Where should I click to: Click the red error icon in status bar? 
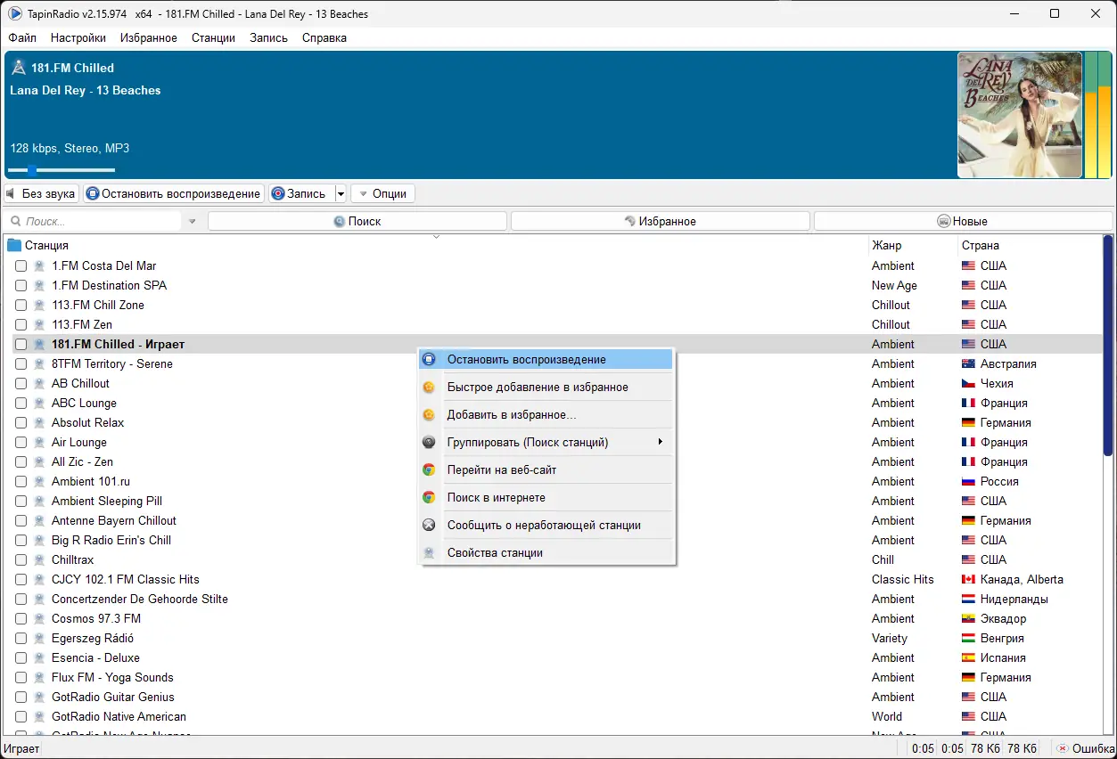coord(1063,748)
